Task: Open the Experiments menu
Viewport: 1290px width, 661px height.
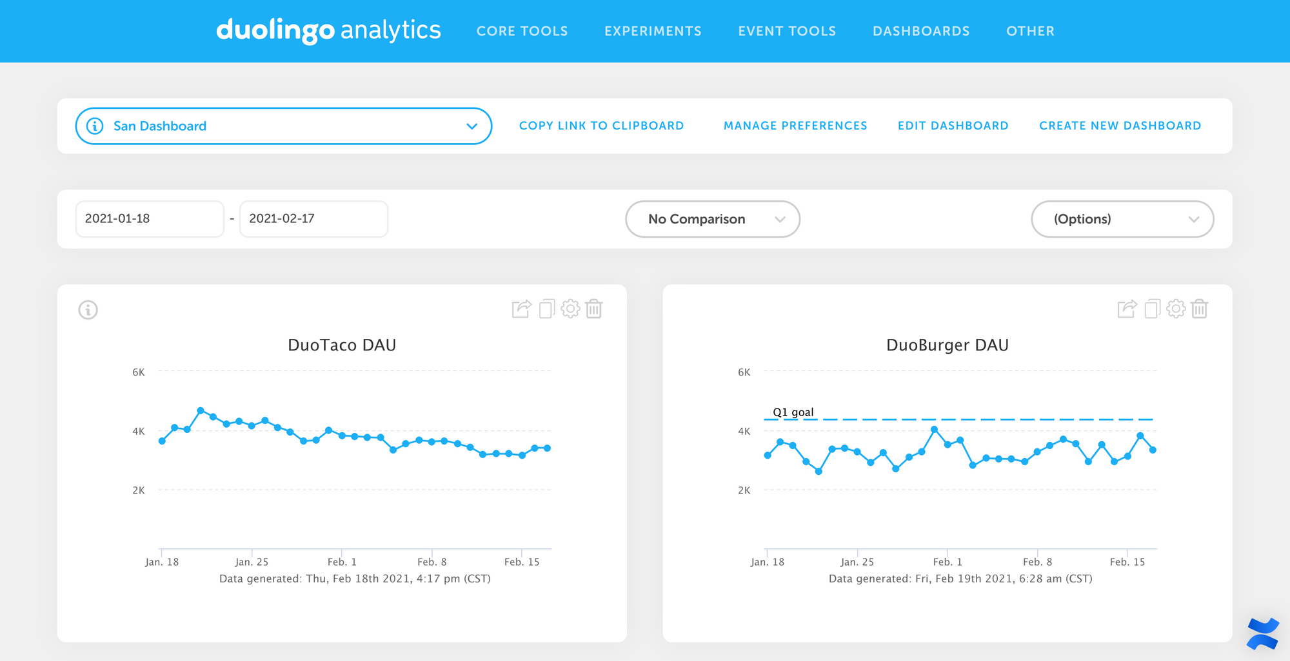Action: (653, 31)
